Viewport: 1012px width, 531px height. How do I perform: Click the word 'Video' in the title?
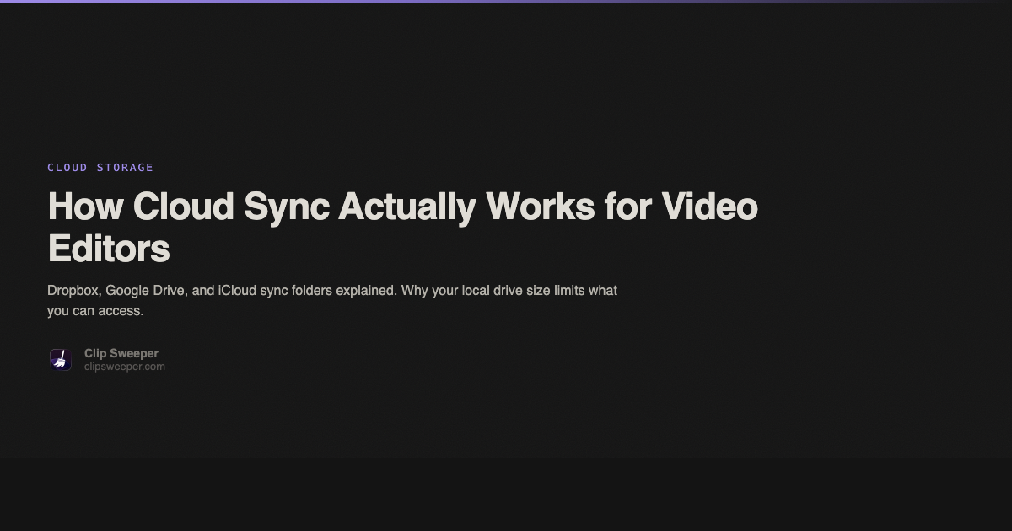709,207
